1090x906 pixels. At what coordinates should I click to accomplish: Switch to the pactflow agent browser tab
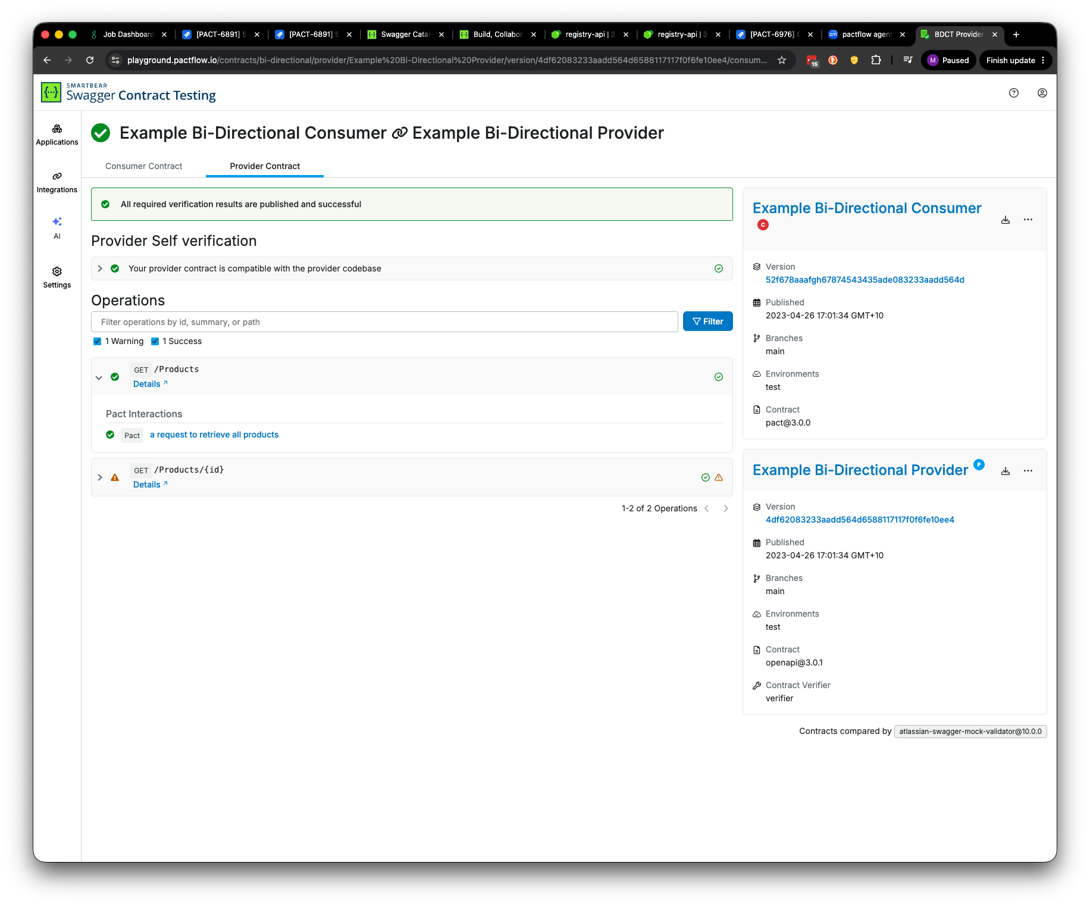(866, 35)
